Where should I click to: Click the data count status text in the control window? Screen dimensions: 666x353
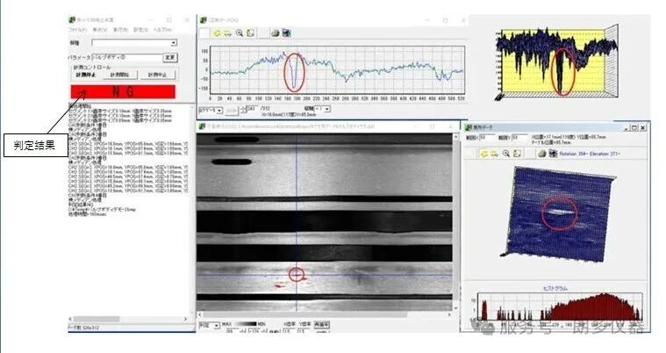(x=83, y=328)
